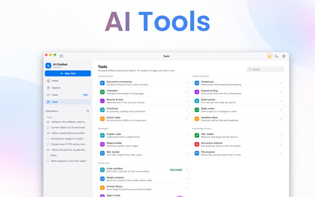Open settings gear icon

click(283, 56)
